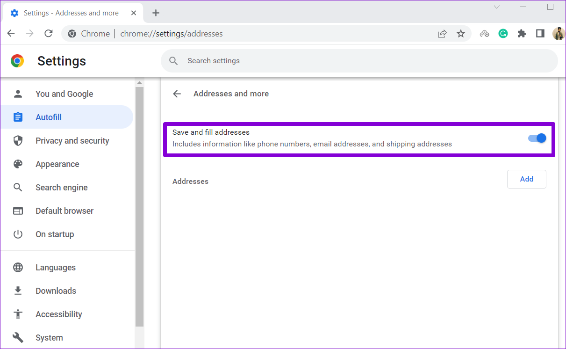Reload the page with the refresh icon
This screenshot has width=566, height=349.
(x=48, y=33)
